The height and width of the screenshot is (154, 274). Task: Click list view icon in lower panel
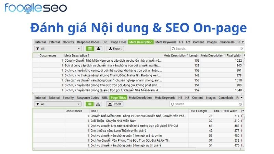pyautogui.click(x=90, y=104)
